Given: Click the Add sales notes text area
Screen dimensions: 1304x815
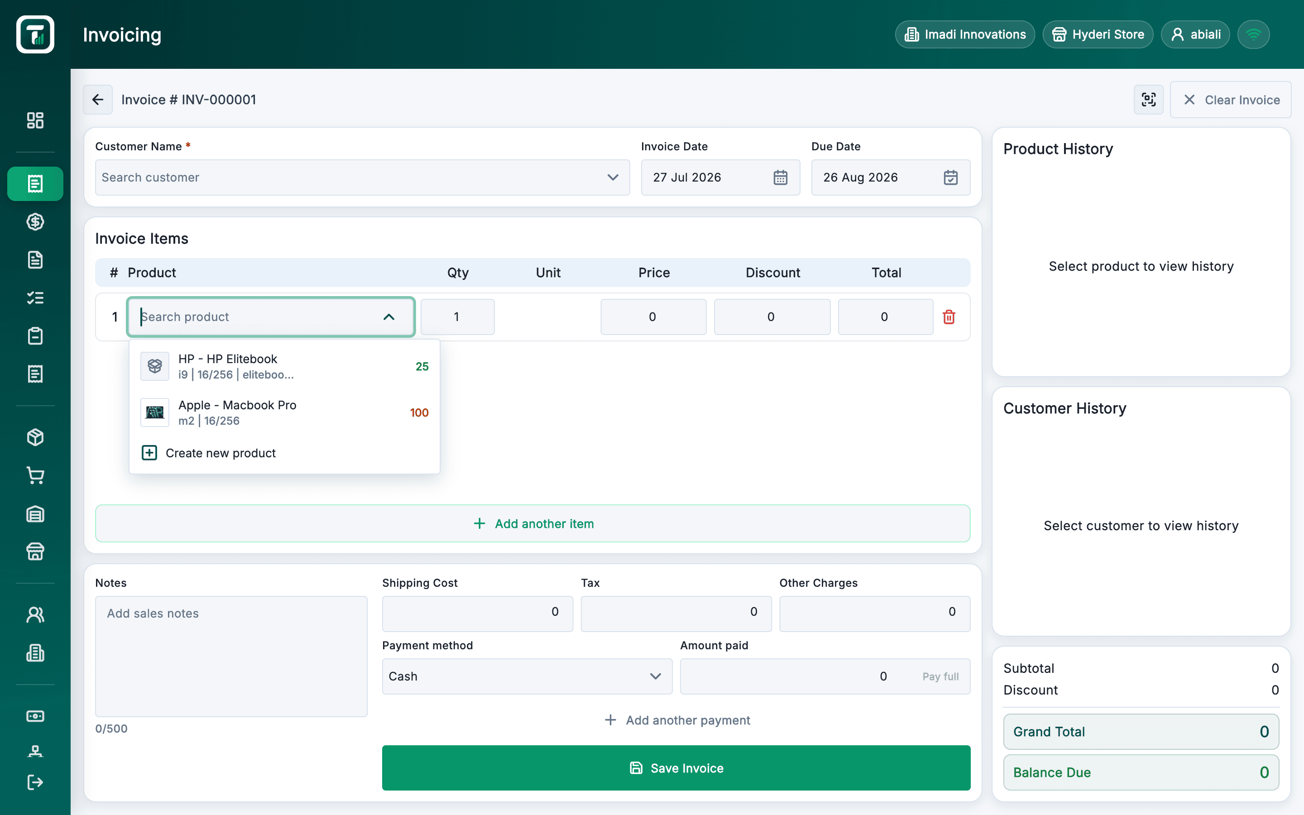Looking at the screenshot, I should pos(231,656).
